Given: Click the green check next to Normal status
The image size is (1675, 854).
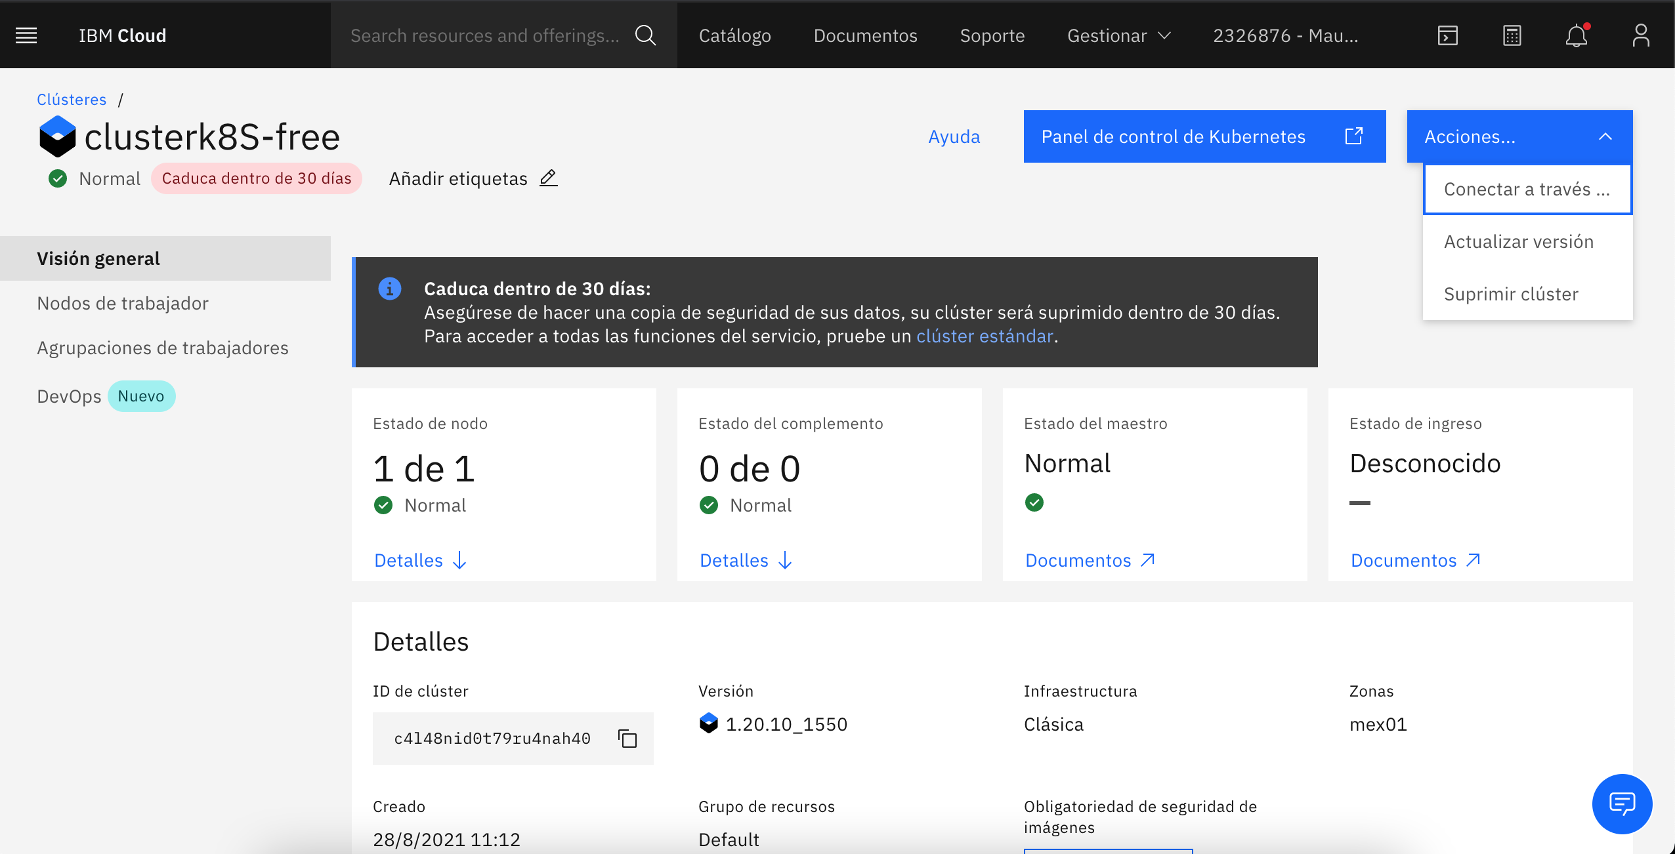Looking at the screenshot, I should click(x=58, y=178).
